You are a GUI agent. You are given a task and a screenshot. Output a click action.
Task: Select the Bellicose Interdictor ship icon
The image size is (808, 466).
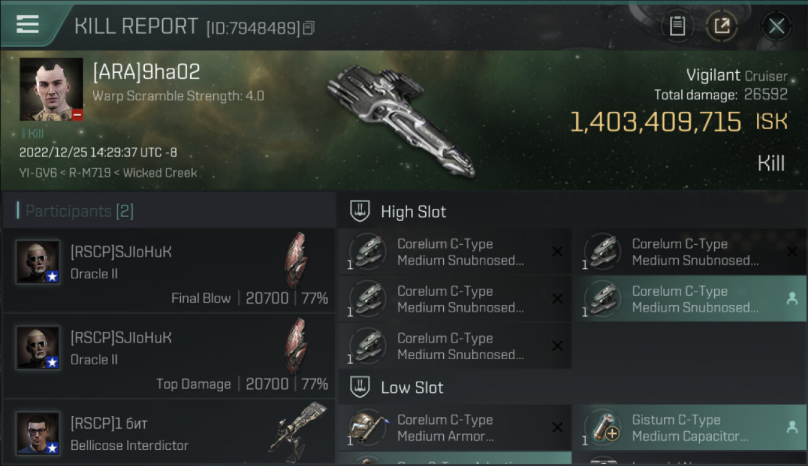point(297,428)
